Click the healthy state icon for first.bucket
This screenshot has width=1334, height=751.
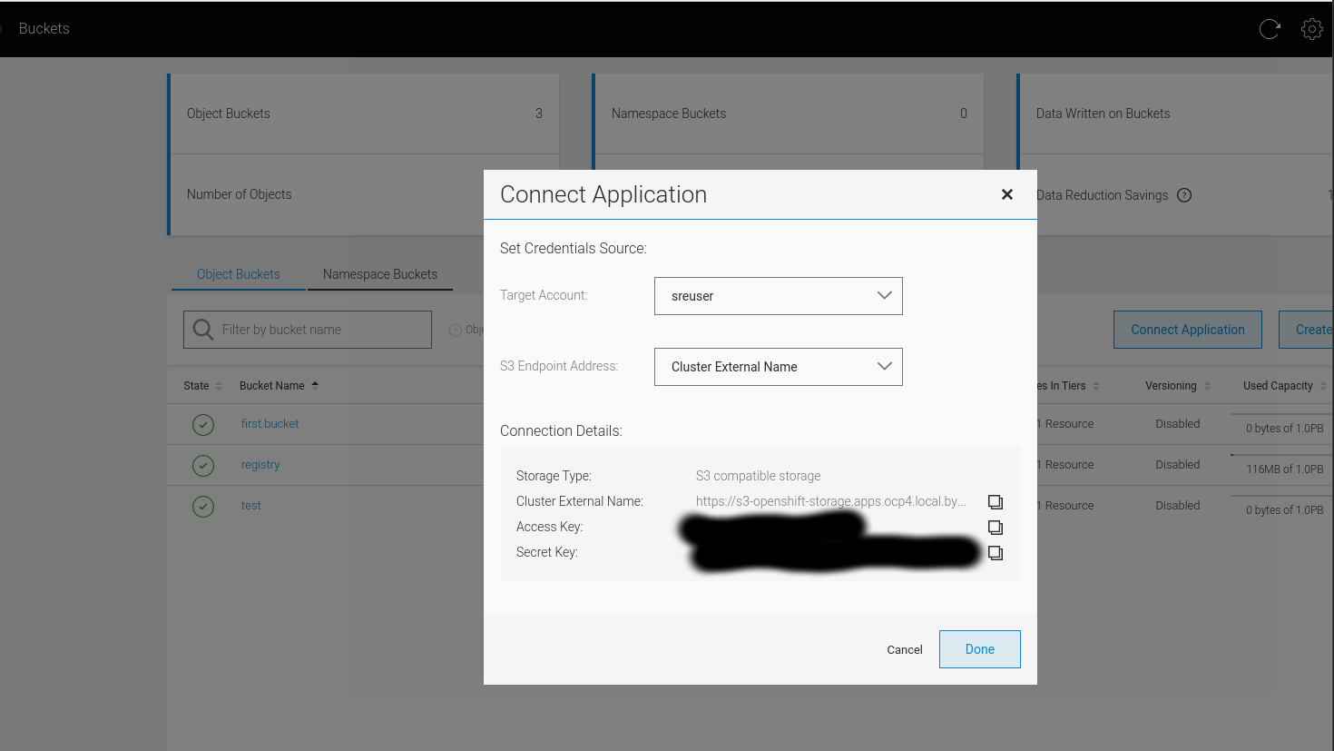pos(203,424)
